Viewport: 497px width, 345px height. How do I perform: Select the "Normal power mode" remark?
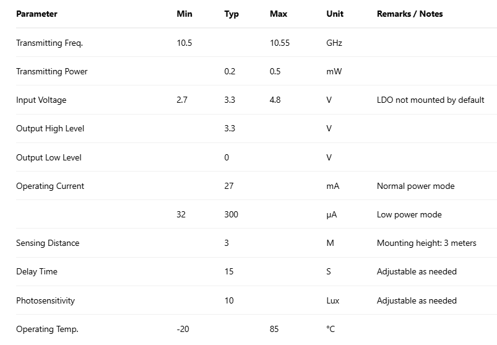pos(415,186)
